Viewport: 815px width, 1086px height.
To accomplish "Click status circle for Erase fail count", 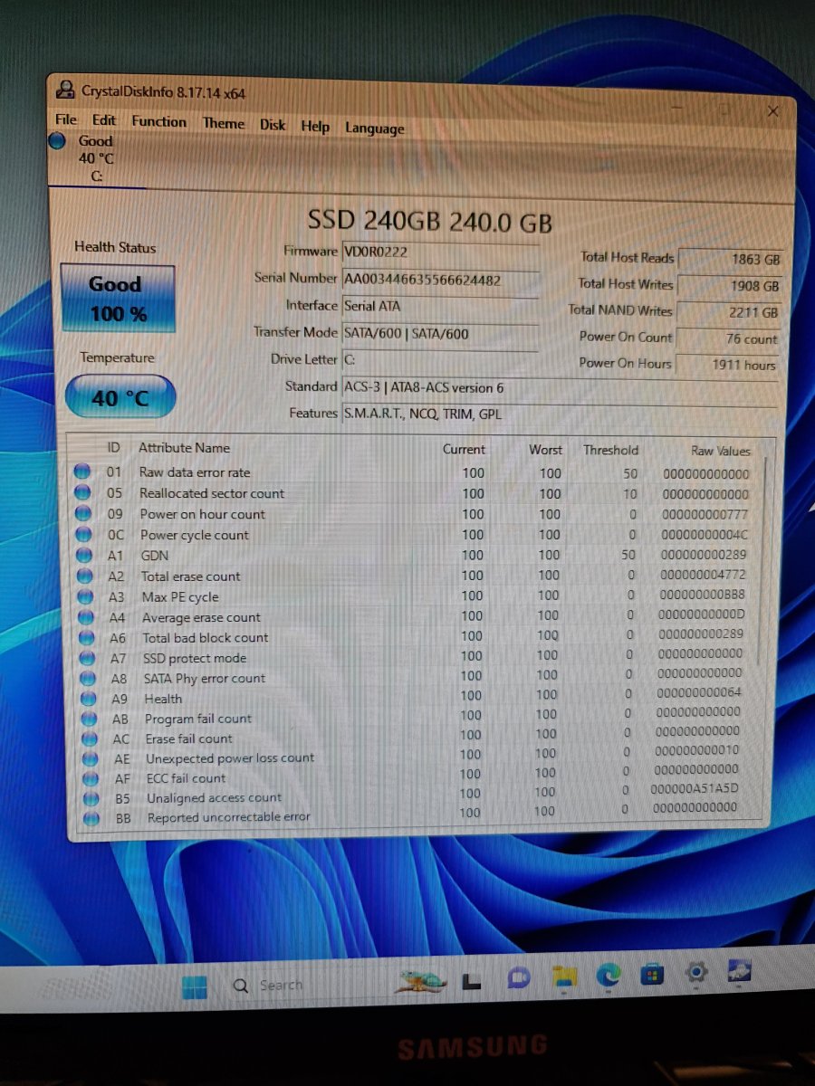I will click(x=90, y=738).
